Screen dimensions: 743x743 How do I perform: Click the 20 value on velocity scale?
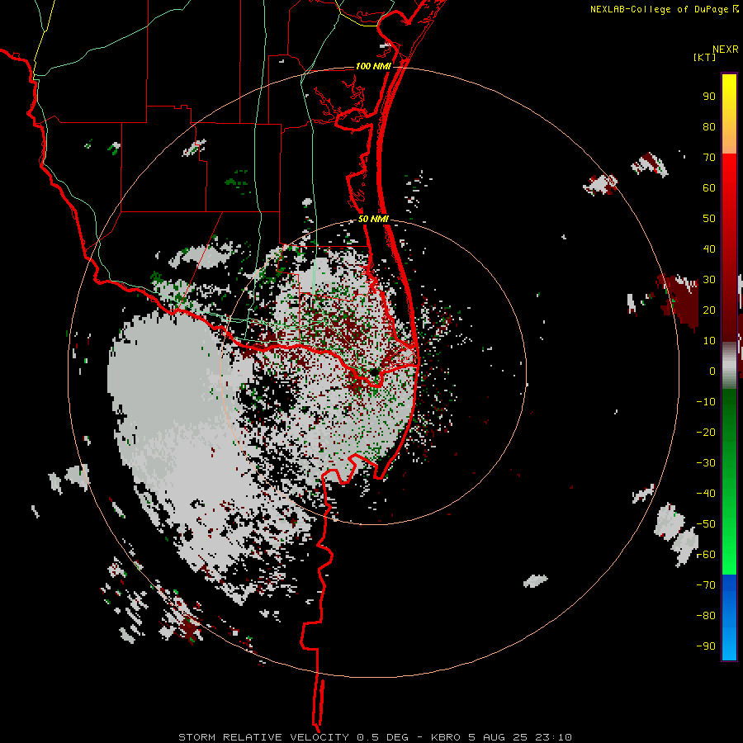coord(709,310)
